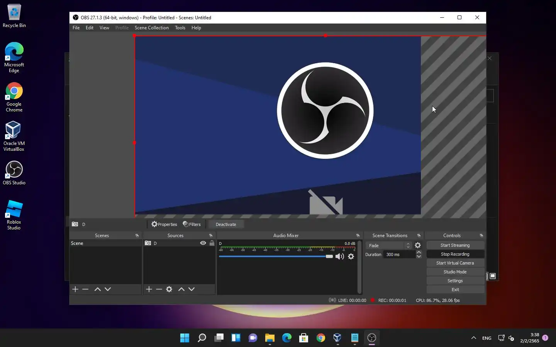Open the Recycle Bin desktop icon

14,16
